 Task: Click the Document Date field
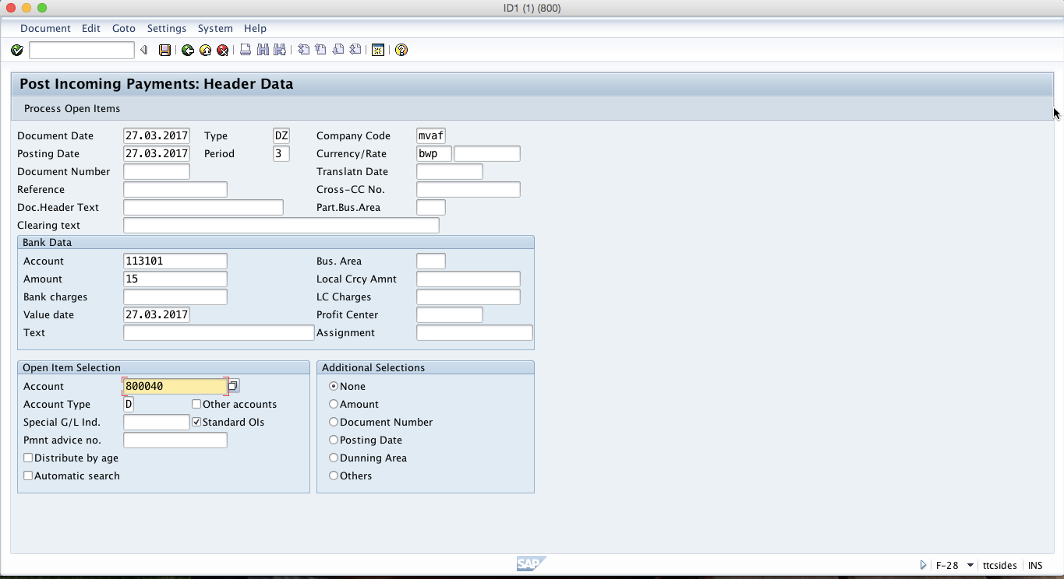pyautogui.click(x=157, y=135)
